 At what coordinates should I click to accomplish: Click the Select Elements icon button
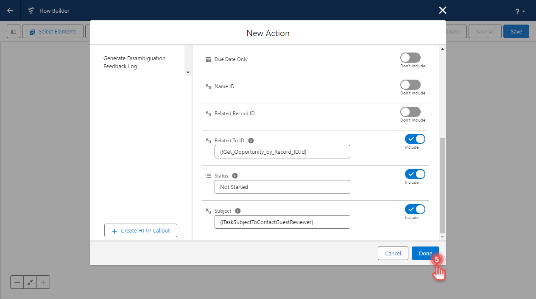click(32, 31)
